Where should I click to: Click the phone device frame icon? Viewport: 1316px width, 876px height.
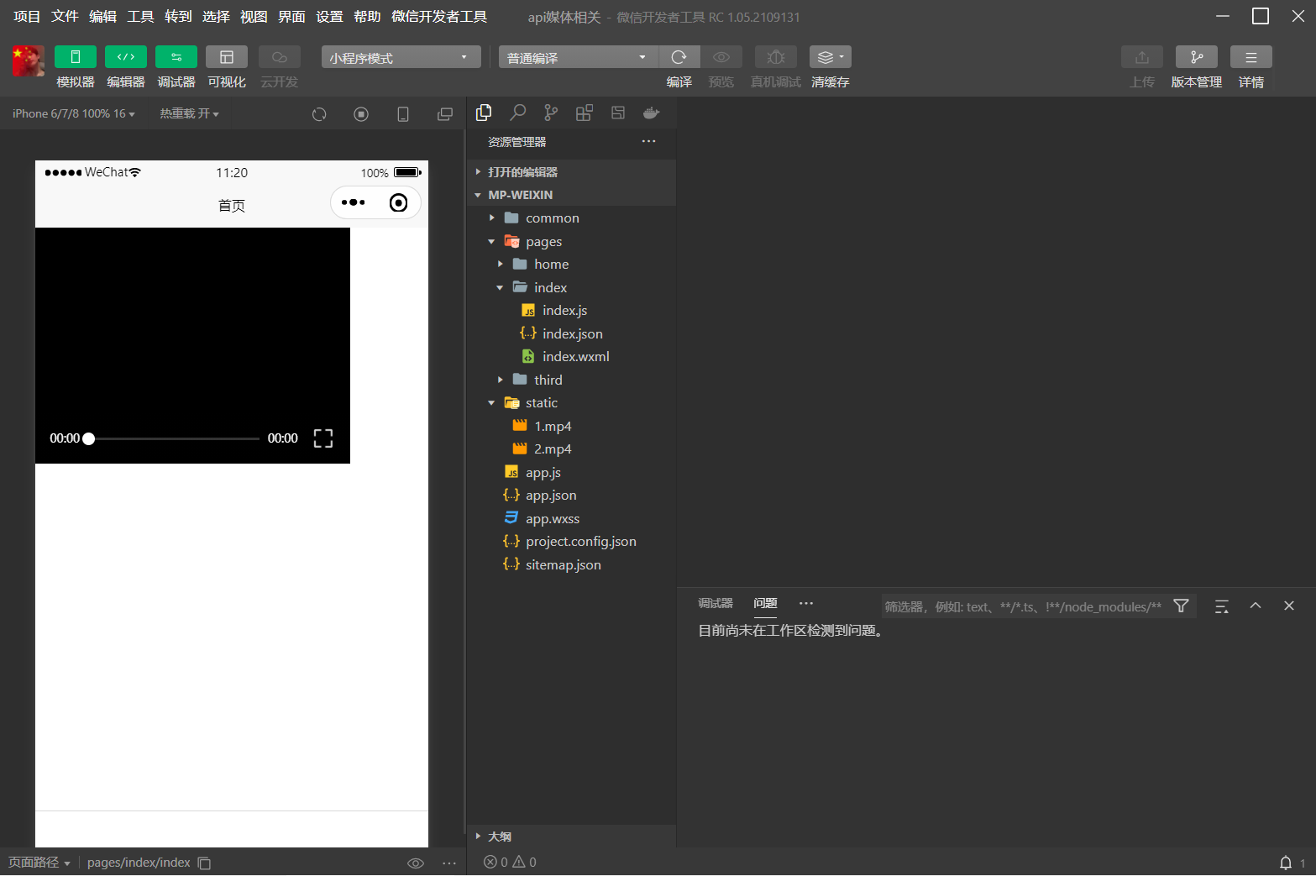point(403,114)
